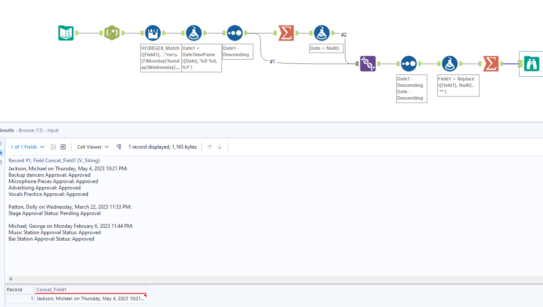Toggle whitespace display with the pilcrow icon
543x307 pixels.
pos(119,146)
